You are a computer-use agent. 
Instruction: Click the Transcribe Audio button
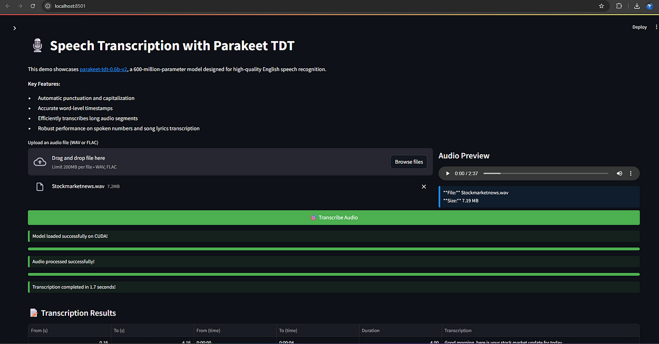pyautogui.click(x=334, y=217)
